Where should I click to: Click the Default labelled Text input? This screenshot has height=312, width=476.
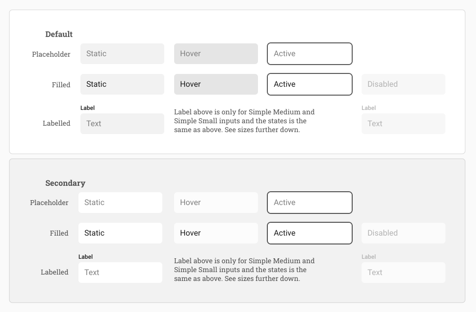pos(122,124)
